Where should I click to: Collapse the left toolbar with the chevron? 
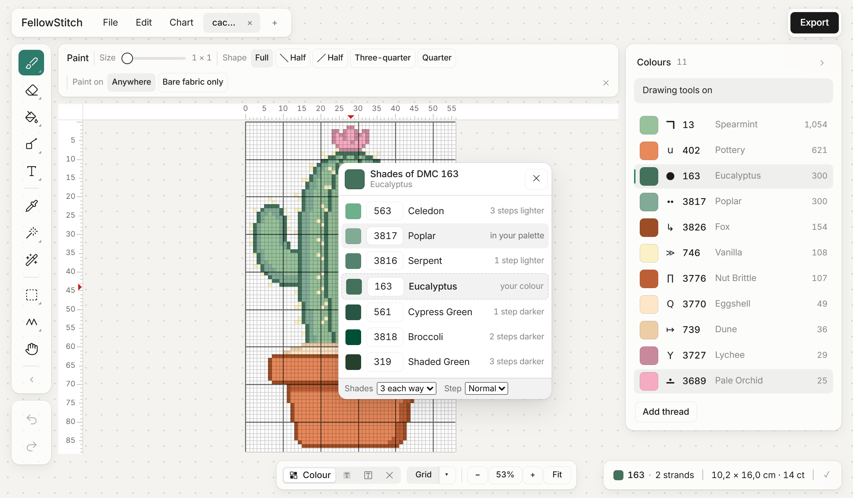point(31,380)
